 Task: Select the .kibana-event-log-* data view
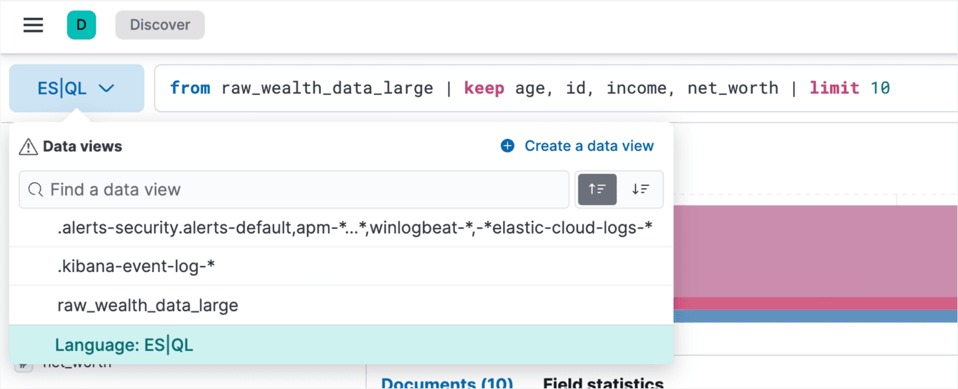(x=136, y=267)
